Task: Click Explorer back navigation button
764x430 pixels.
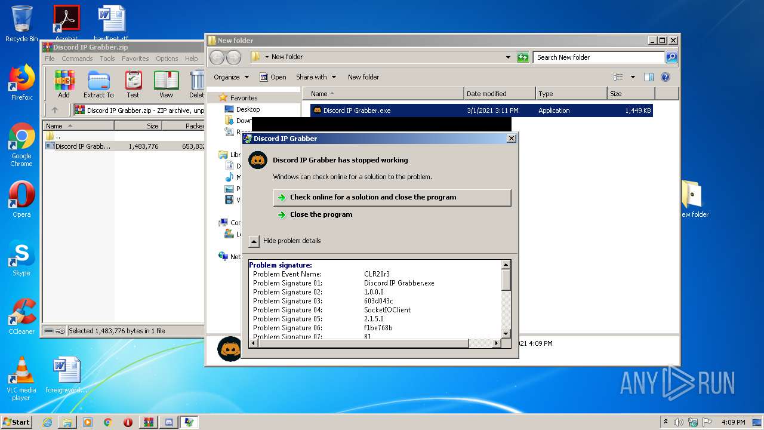Action: 217,57
